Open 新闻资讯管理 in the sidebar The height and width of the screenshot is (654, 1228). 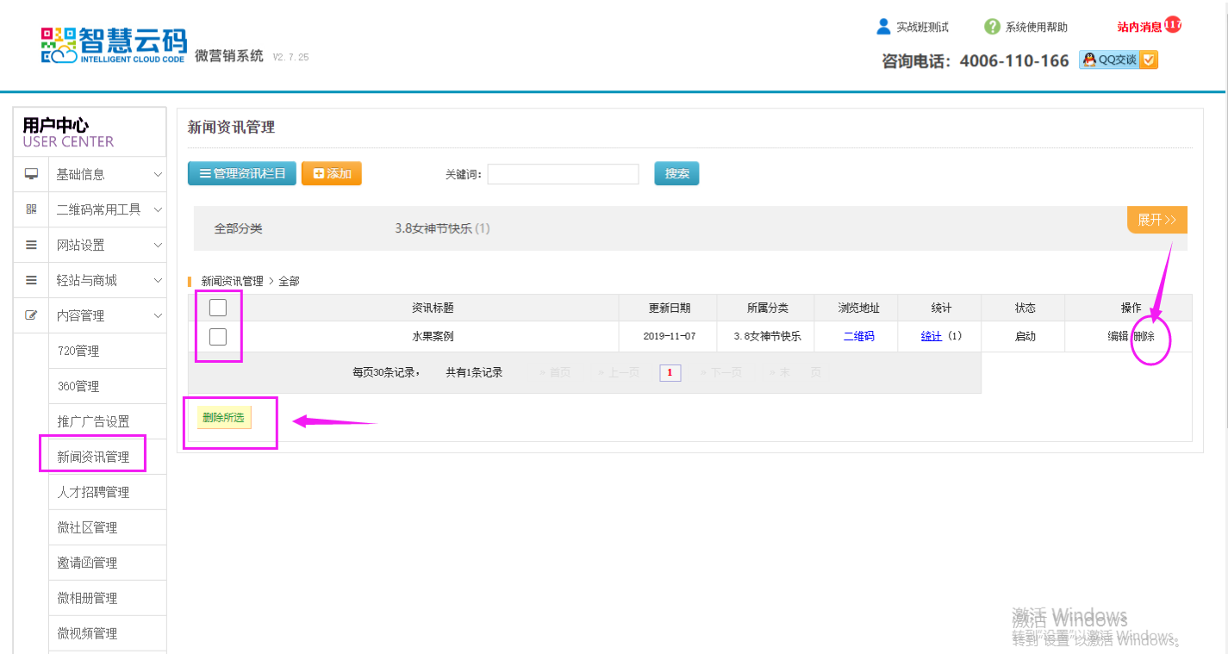(93, 457)
